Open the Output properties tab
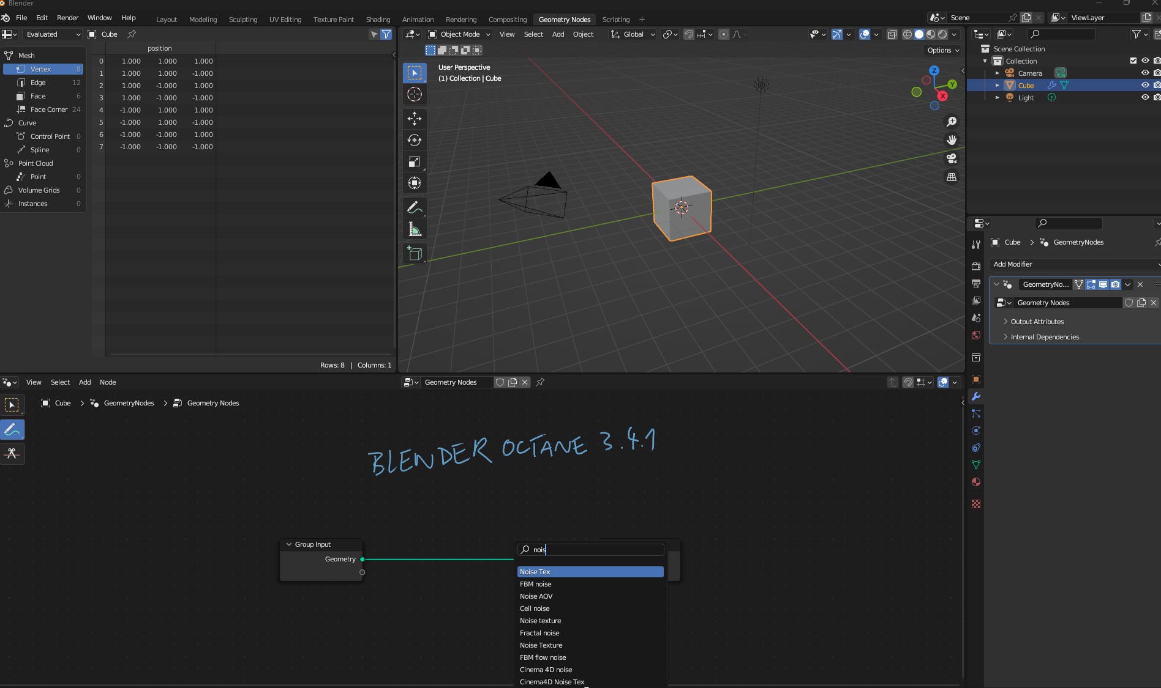Screen dimensions: 1161x688 pyautogui.click(x=976, y=284)
